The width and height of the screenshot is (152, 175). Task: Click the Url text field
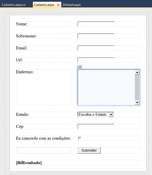96,60
